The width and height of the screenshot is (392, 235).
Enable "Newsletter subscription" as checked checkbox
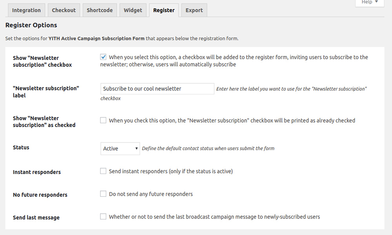point(103,120)
